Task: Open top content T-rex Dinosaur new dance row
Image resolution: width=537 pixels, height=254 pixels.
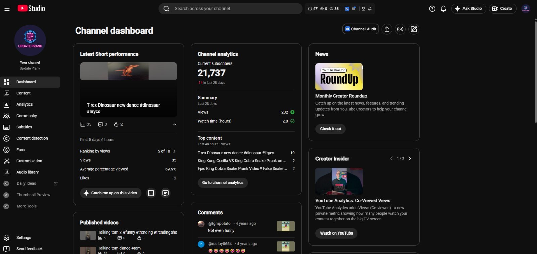Action: click(246, 153)
